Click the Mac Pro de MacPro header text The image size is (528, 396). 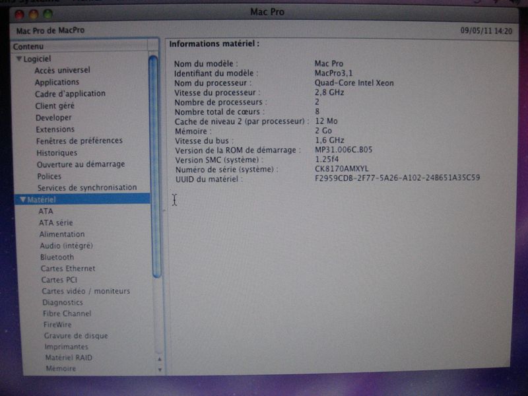[x=51, y=30]
